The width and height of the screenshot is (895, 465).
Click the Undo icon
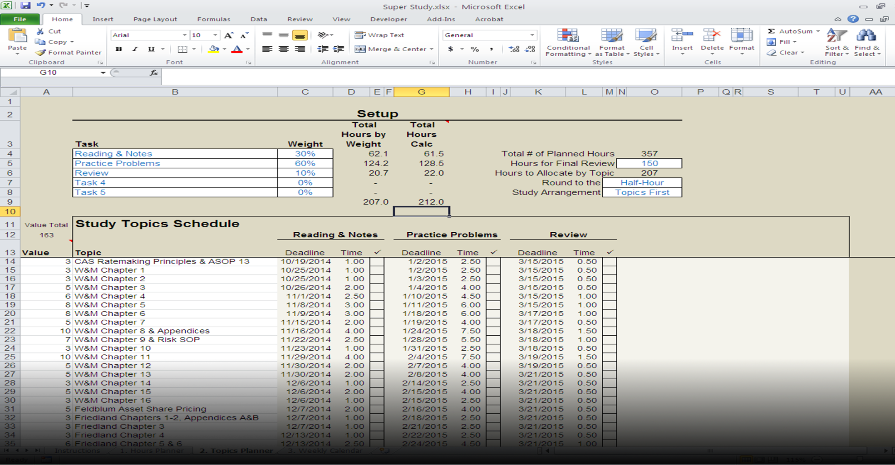(x=41, y=5)
